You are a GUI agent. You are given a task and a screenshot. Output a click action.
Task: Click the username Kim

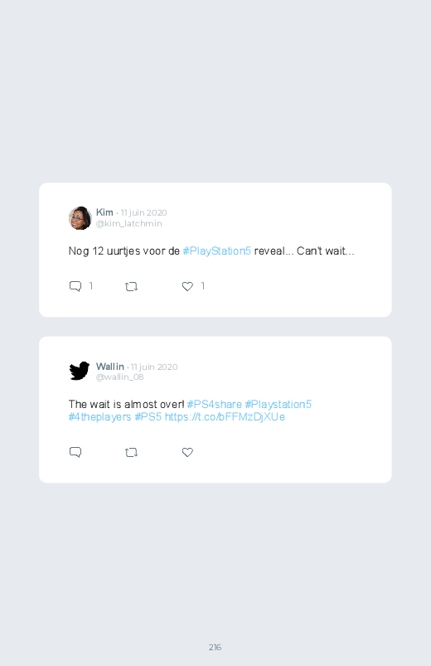[104, 212]
